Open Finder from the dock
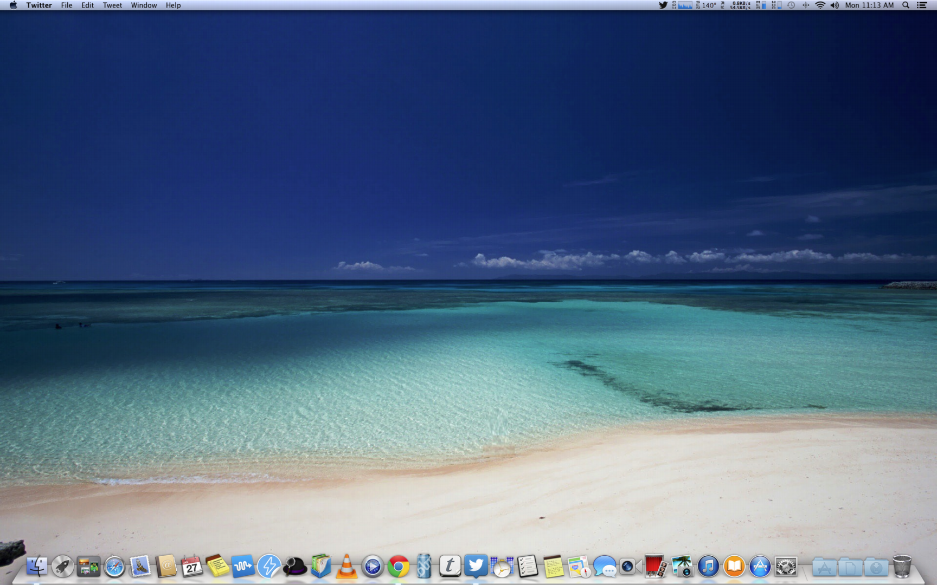 36,567
